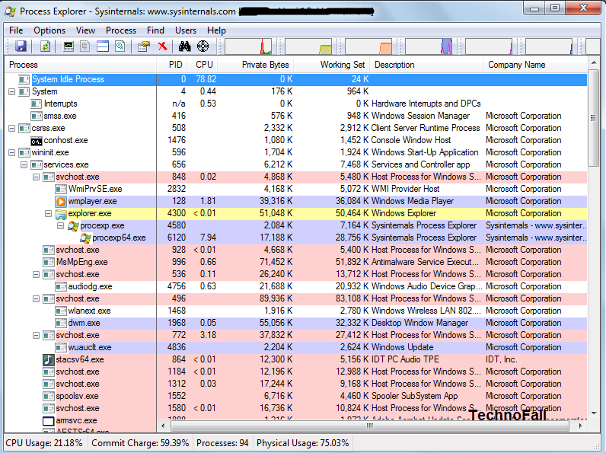Collapse the procexp.exe tree node
This screenshot has width=606, height=453.
[x=61, y=225]
